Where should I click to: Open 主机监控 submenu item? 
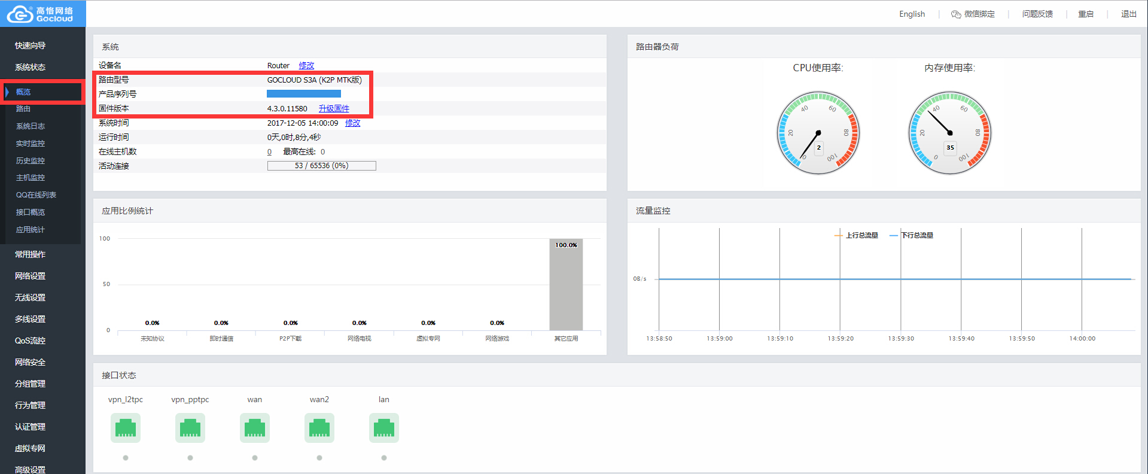(x=31, y=178)
